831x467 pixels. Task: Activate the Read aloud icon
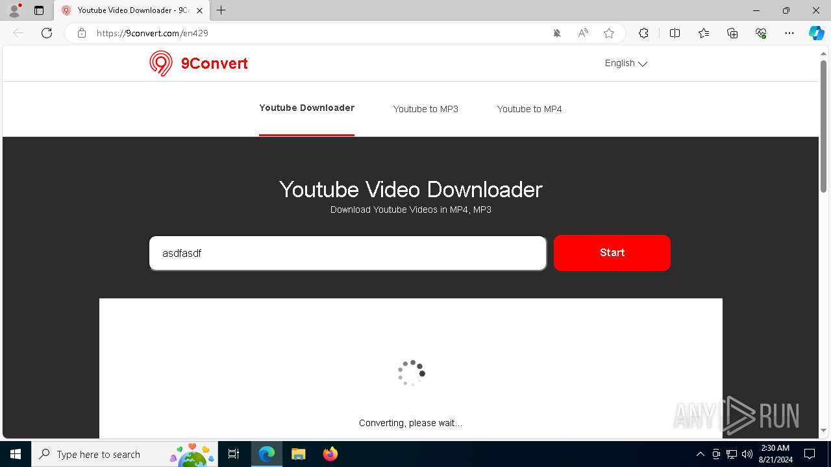click(x=583, y=33)
